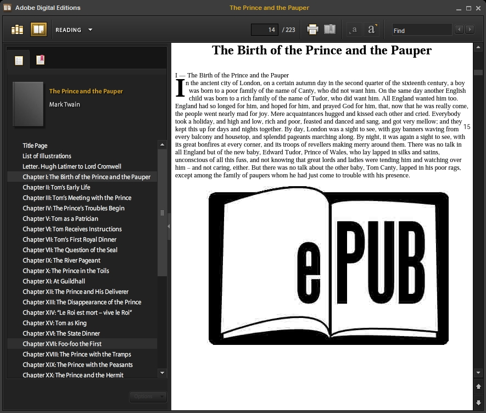
Task: Click contents list scroll up arrow
Action: click(x=162, y=145)
